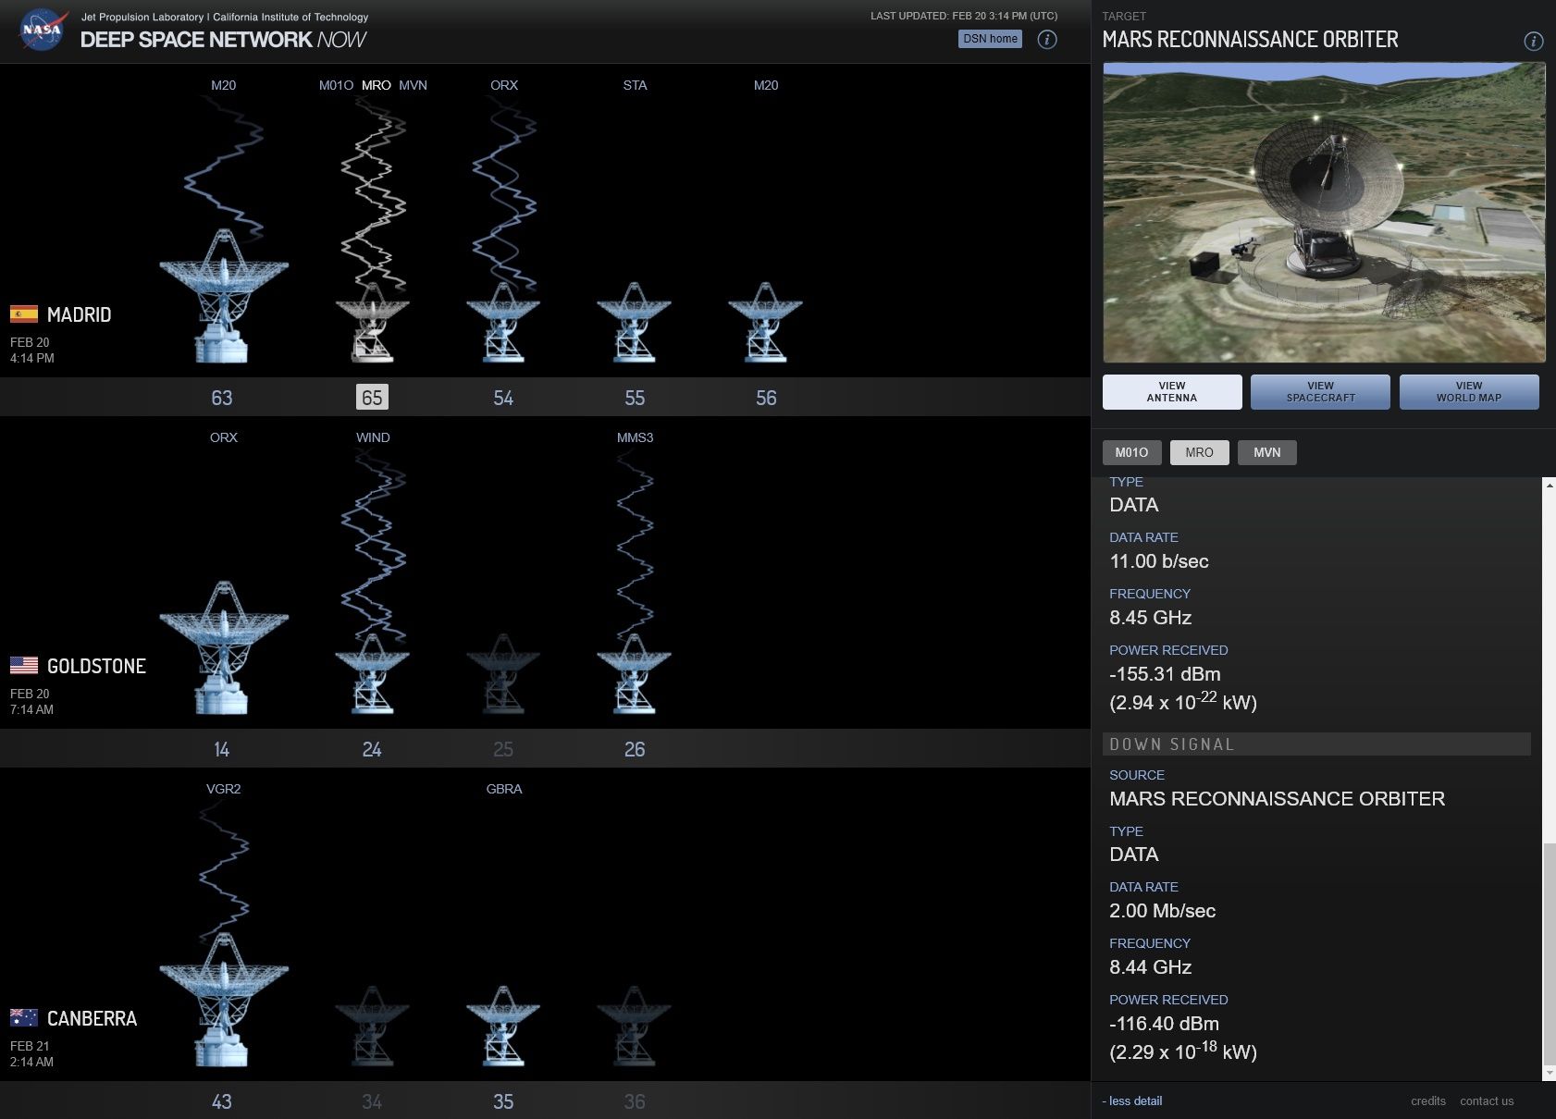This screenshot has height=1119, width=1556.
Task: Select Canberra inactive antenna dish 34
Action: (372, 1027)
